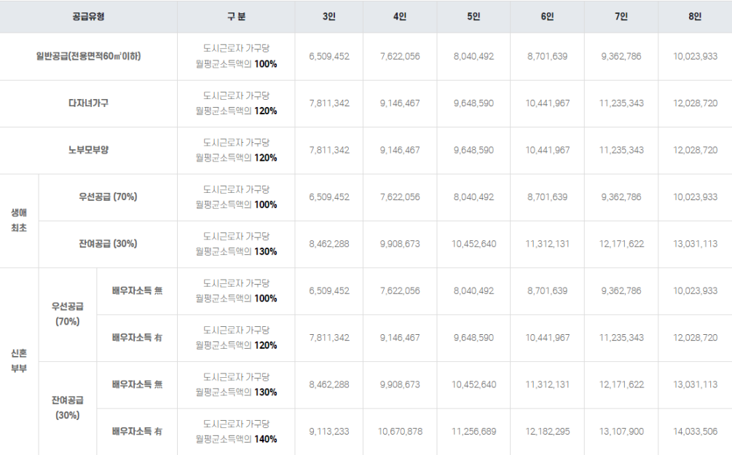Click the 4인 column header
Image resolution: width=732 pixels, height=455 pixels.
click(400, 15)
